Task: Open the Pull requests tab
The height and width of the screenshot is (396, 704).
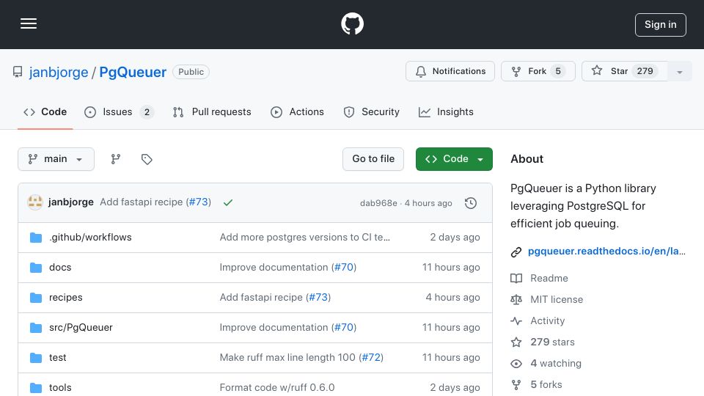Action: (212, 111)
